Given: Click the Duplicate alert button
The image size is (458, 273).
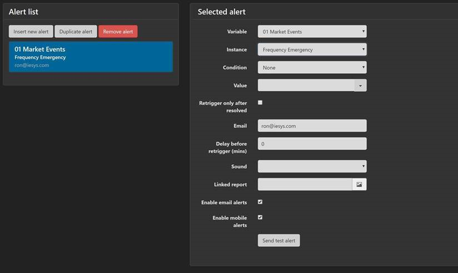Looking at the screenshot, I should pos(76,32).
